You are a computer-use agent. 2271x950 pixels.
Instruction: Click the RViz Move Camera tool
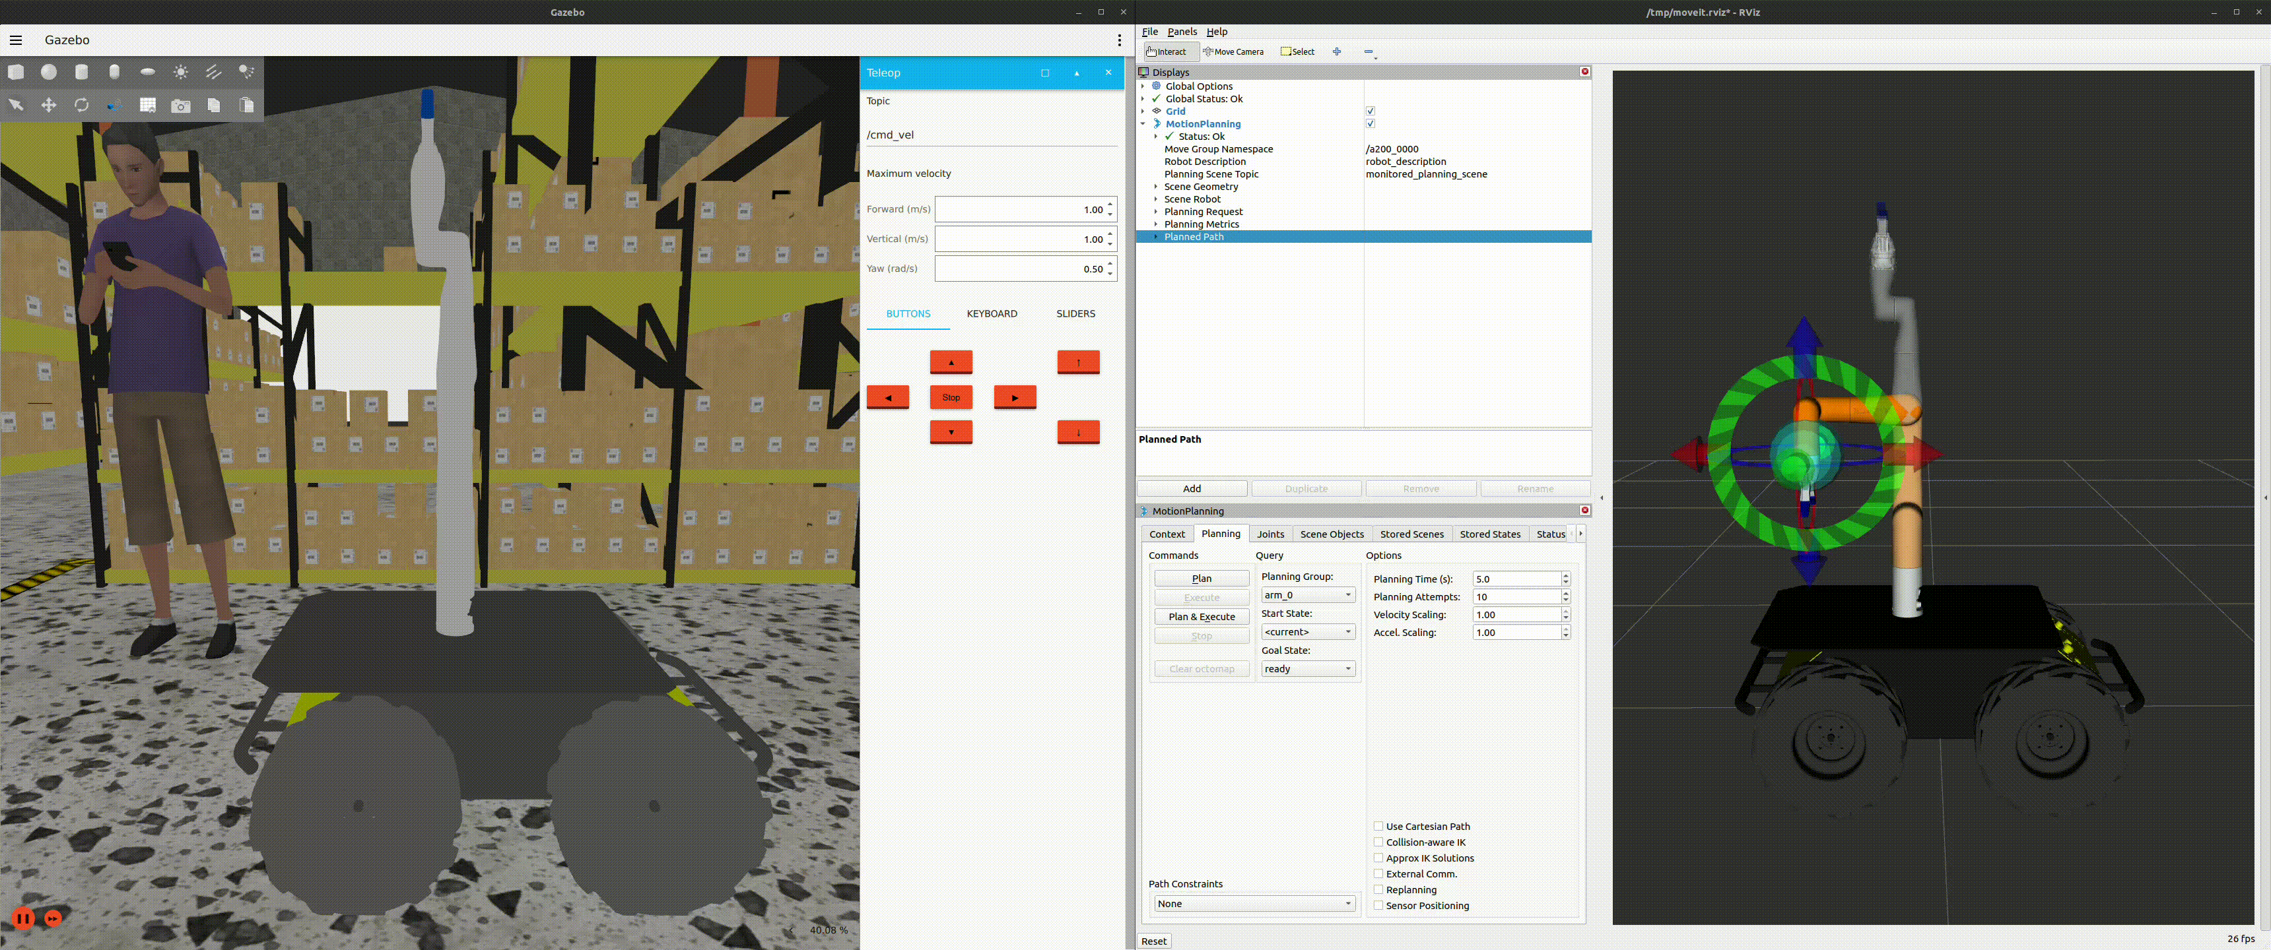coord(1233,52)
